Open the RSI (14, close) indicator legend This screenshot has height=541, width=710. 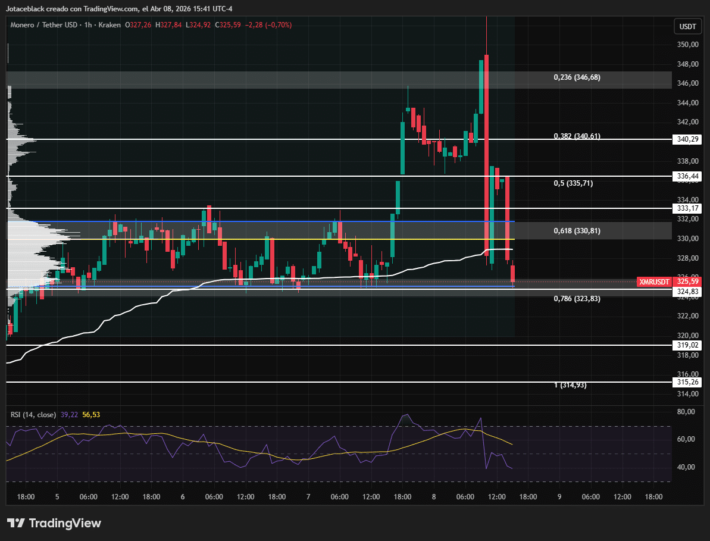point(33,414)
